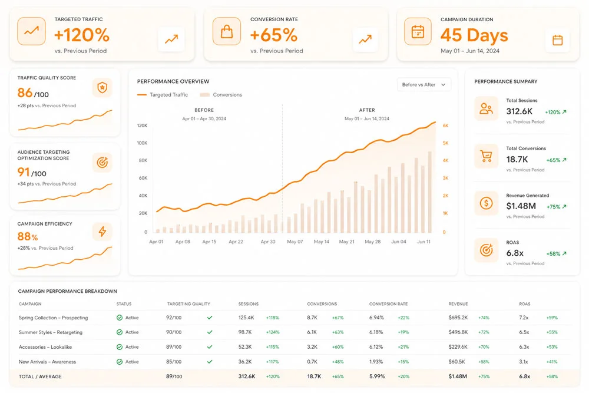Click the 6.94% conversion rate cell
Image resolution: width=589 pixels, height=393 pixels.
[376, 318]
